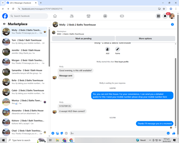Open the Notifications bell icon
Viewport: 179px width, 143px height.
(165, 16)
